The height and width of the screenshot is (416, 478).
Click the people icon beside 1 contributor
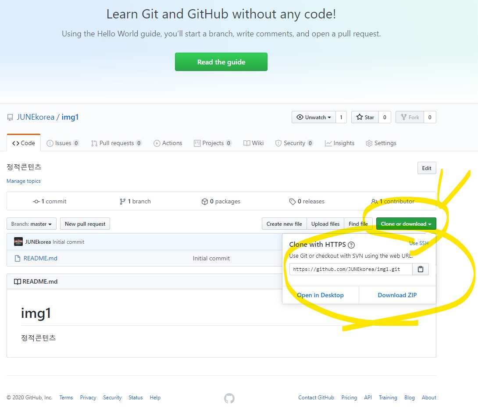click(x=375, y=202)
